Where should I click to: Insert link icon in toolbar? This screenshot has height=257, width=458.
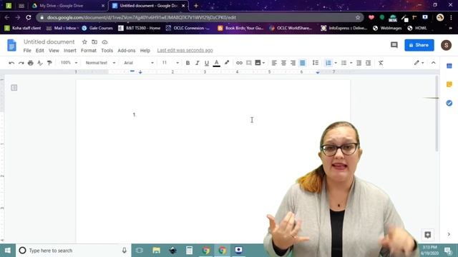click(x=239, y=63)
